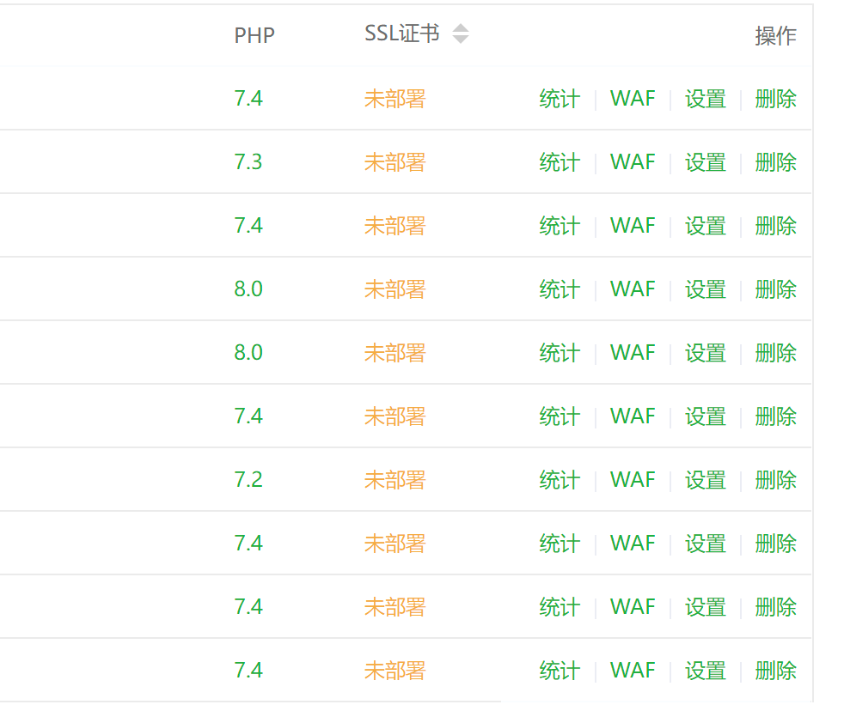Open 设置 in the last table row
The height and width of the screenshot is (723, 844).
coord(706,671)
